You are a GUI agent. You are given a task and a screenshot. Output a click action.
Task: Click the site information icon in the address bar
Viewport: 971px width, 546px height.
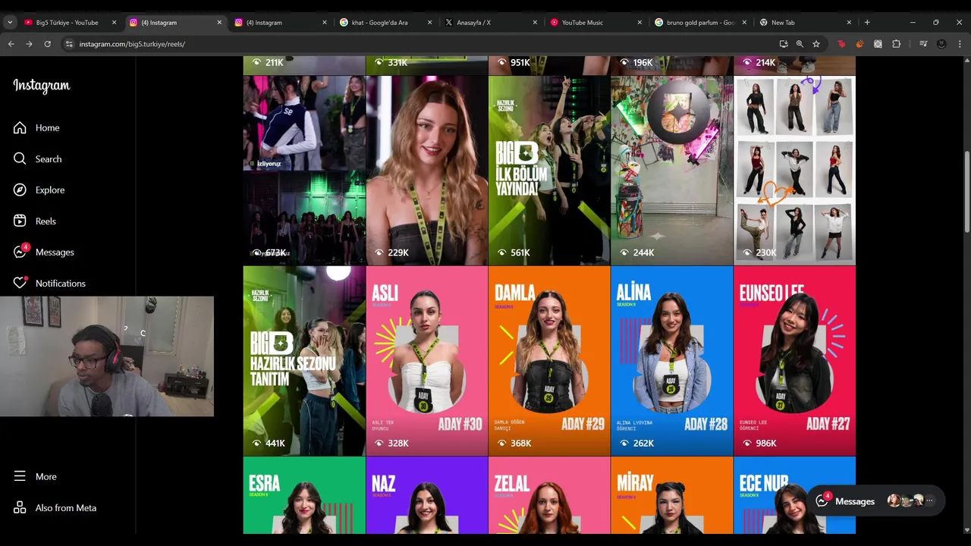68,44
